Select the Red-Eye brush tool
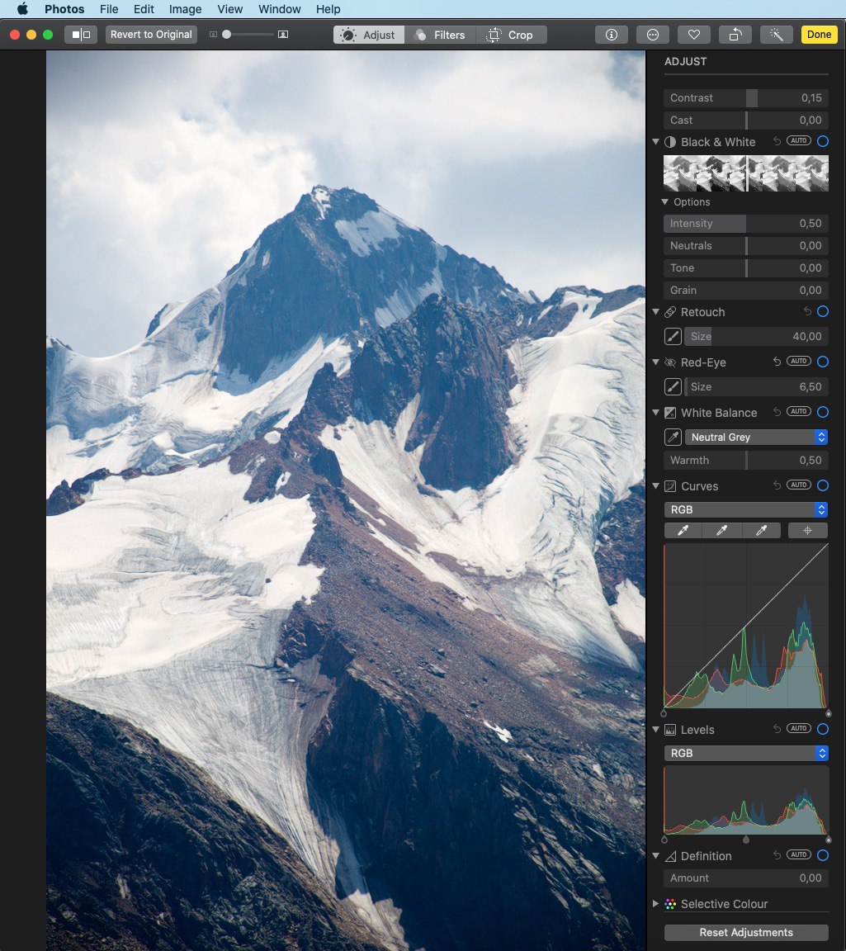The width and height of the screenshot is (846, 951). (673, 387)
